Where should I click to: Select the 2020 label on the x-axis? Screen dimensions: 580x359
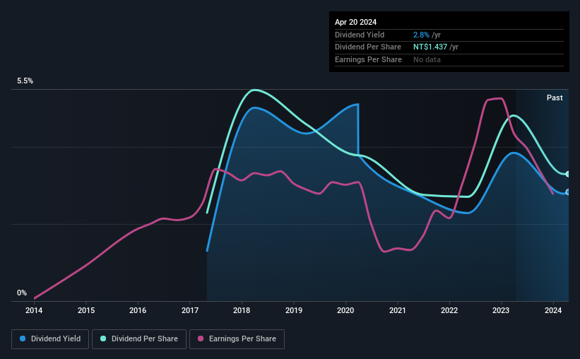[345, 310]
